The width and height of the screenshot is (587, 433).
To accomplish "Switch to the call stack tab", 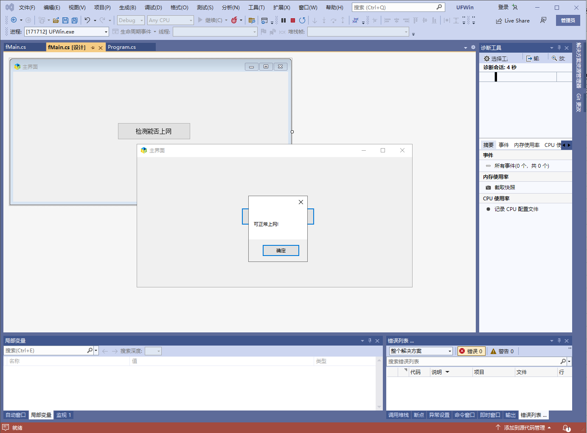I will [x=399, y=415].
